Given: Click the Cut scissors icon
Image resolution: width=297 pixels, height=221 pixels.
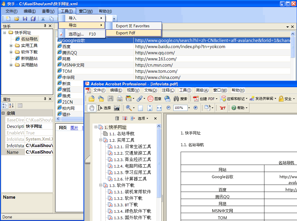Looking at the screenshot, I should coord(43,19).
